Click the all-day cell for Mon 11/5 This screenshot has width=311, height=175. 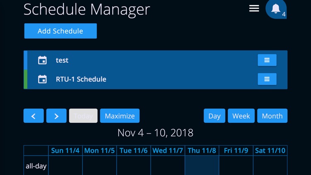tap(100, 166)
